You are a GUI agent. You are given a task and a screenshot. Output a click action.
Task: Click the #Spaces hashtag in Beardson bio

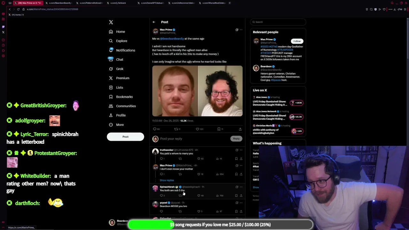(276, 80)
